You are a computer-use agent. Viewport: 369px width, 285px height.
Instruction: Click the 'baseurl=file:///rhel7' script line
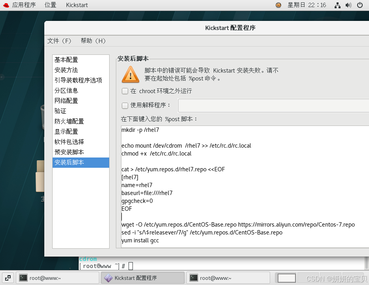click(147, 193)
